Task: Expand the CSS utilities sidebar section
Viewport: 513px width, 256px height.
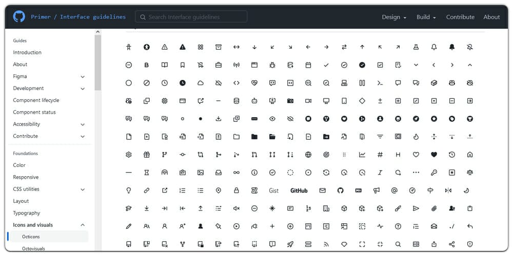Action: (83, 189)
